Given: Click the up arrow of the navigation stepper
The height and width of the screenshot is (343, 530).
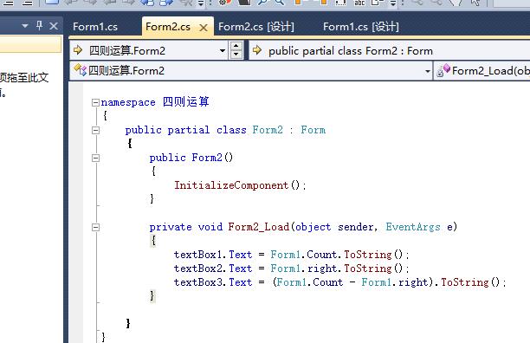Looking at the screenshot, I should pyautogui.click(x=236, y=46).
